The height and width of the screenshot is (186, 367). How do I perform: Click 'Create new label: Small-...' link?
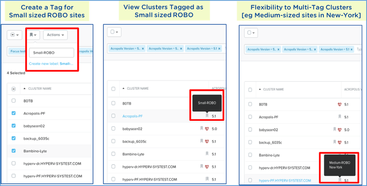[x=51, y=64]
